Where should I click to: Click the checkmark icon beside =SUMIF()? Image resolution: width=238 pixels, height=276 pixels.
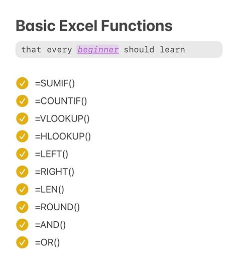[22, 83]
